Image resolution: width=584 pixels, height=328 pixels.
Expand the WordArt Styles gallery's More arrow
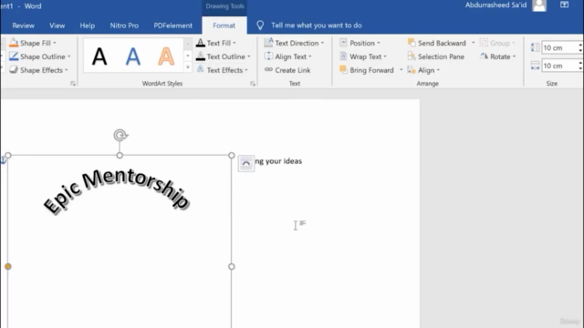point(188,67)
